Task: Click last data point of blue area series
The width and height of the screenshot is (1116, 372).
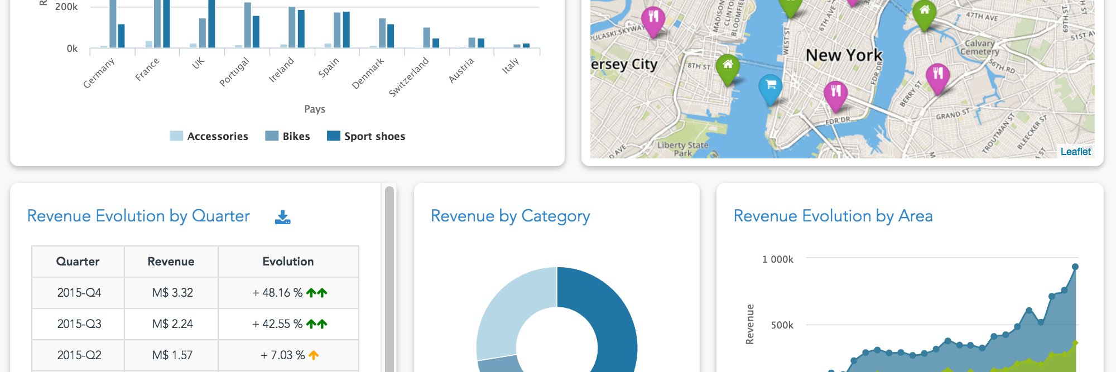Action: click(x=1075, y=267)
